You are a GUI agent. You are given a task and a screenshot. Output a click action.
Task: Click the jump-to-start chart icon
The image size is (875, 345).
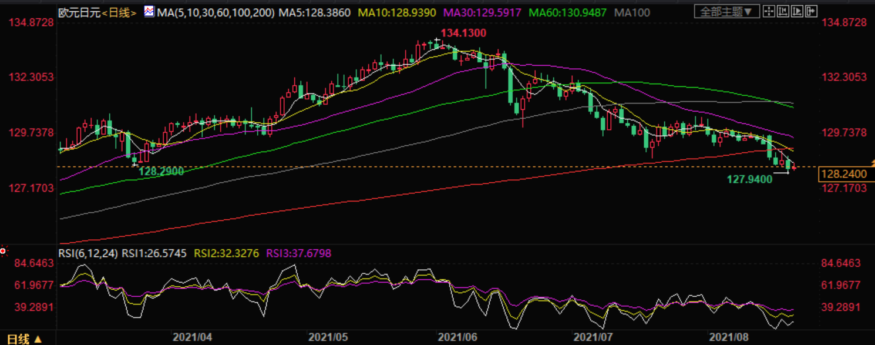coord(783,11)
